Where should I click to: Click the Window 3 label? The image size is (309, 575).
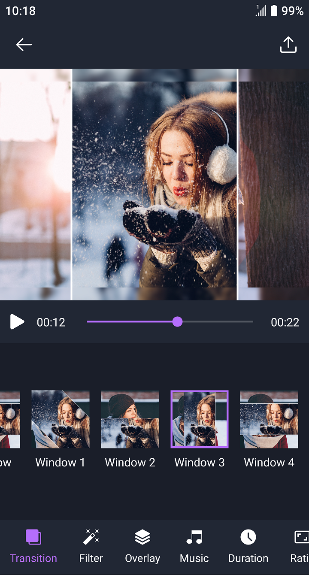click(x=200, y=463)
